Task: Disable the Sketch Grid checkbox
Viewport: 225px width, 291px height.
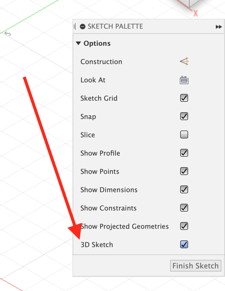Action: (184, 98)
